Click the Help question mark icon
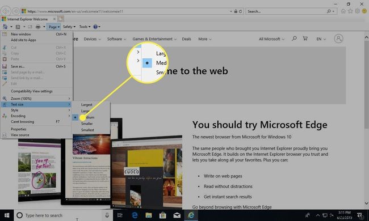369x221 pixels. 95,27
